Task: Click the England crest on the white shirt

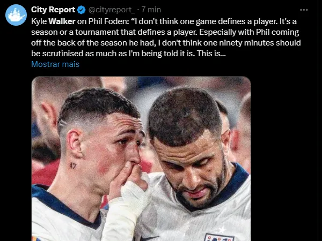Action: pyautogui.click(x=215, y=236)
